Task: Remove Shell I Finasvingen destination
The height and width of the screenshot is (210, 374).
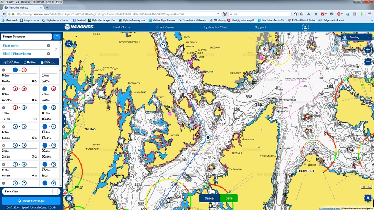Action: coord(49,54)
